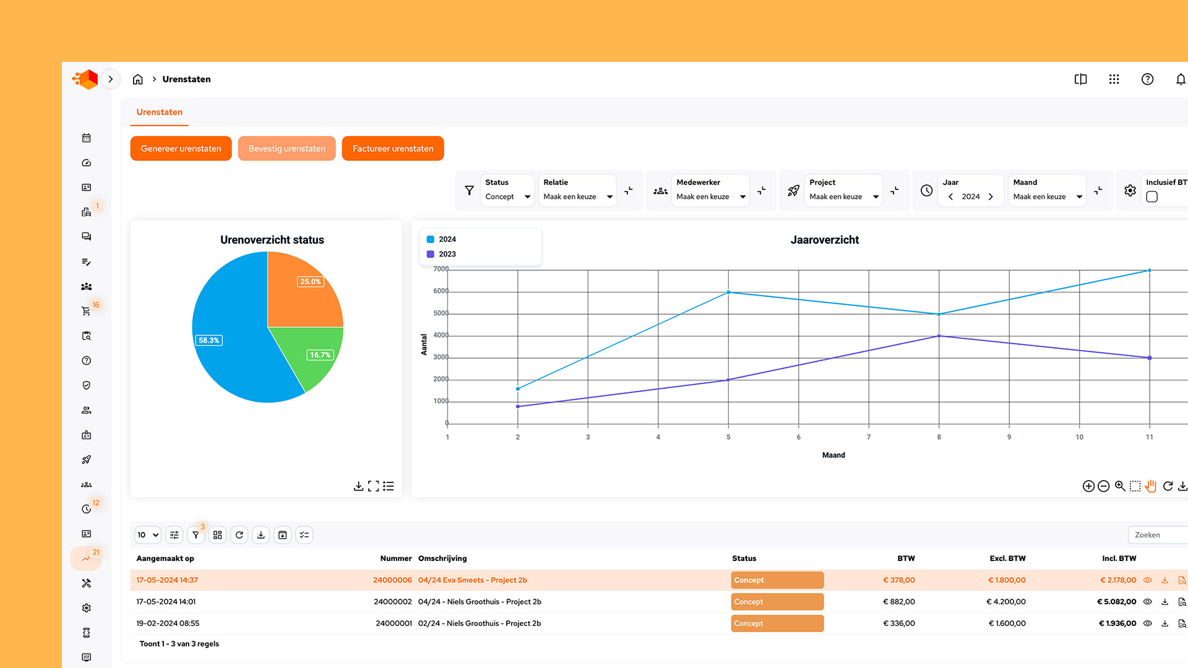Image resolution: width=1188 pixels, height=668 pixels.
Task: Click zoom-in plus icon on chart
Action: coord(1088,486)
